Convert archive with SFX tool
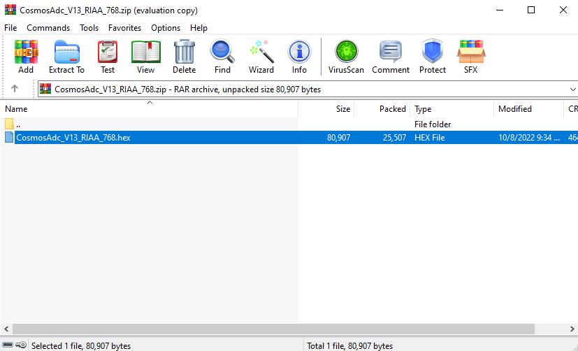This screenshot has height=351, width=578. pos(471,52)
